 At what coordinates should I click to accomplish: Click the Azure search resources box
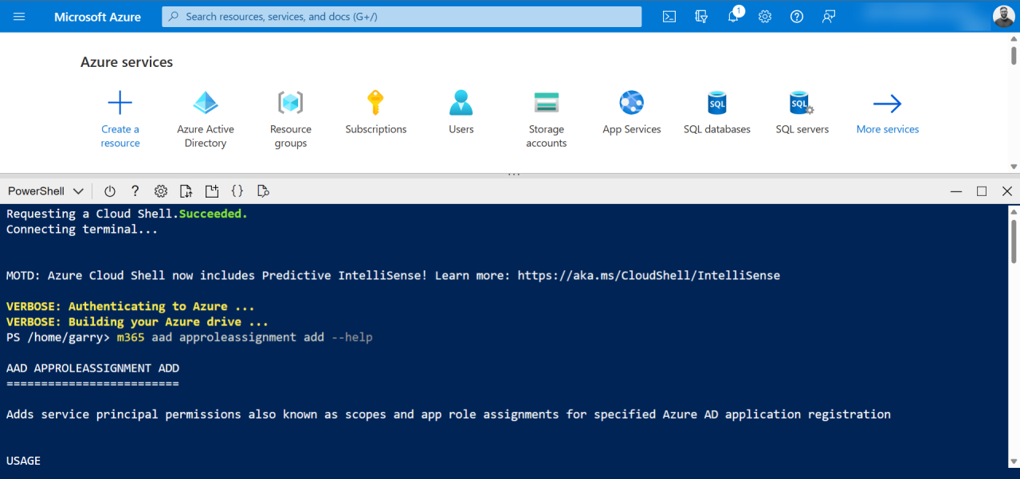coord(402,16)
